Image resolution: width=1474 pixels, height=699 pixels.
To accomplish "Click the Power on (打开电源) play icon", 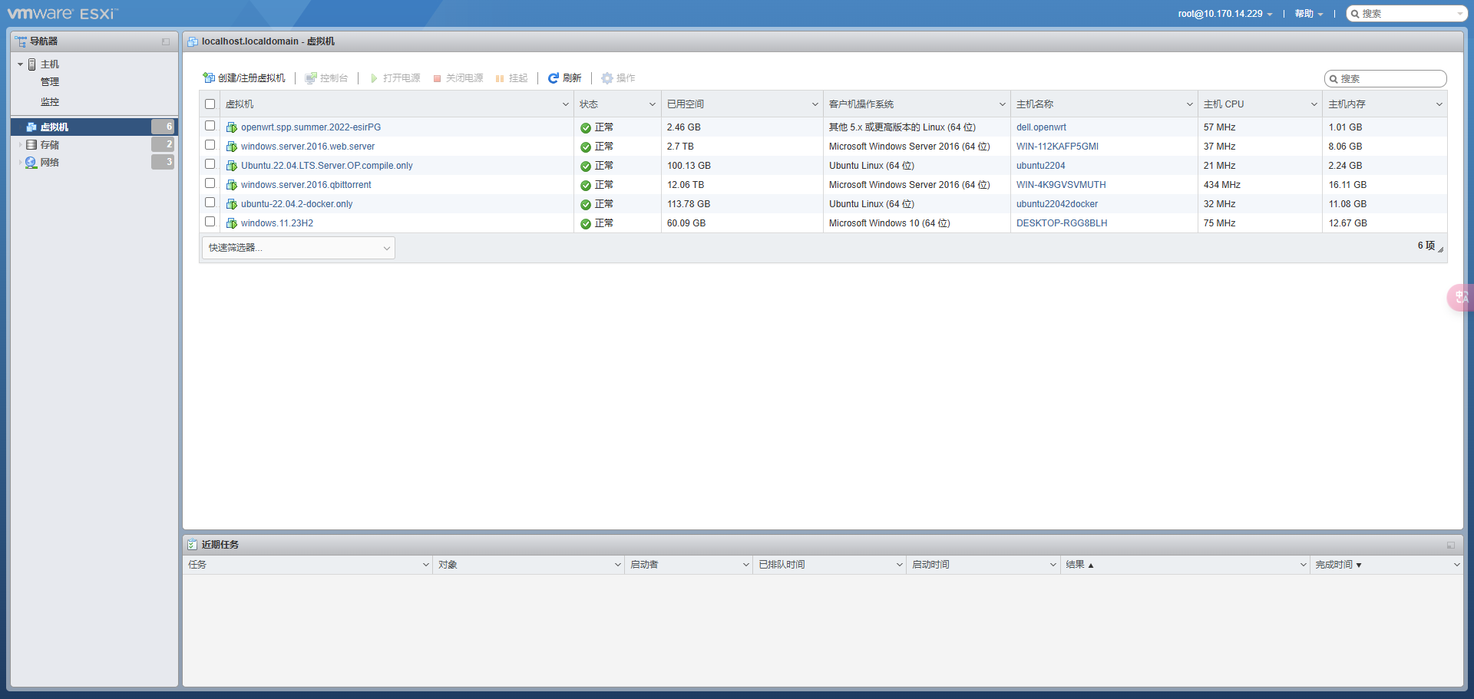I will 374,78.
